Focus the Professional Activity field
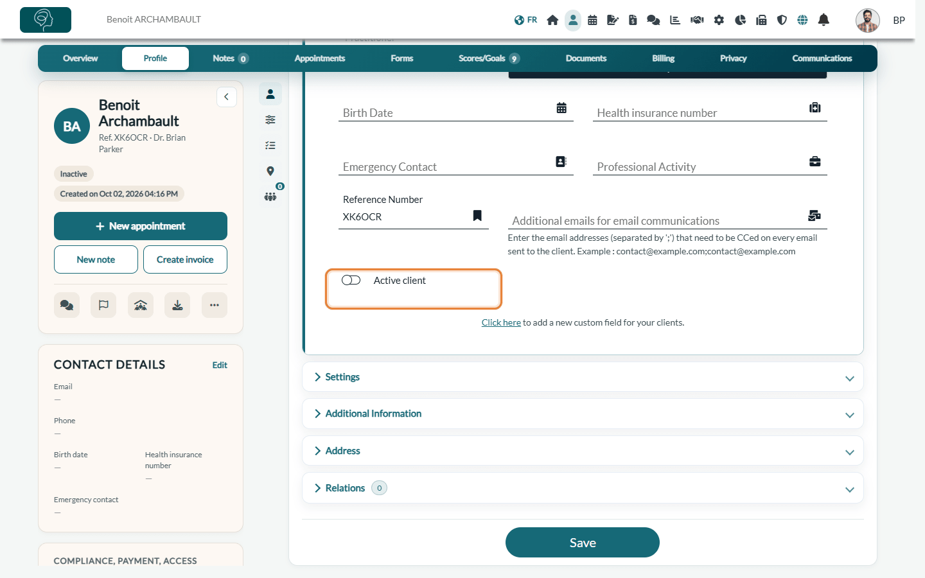Image resolution: width=925 pixels, height=578 pixels. point(710,166)
